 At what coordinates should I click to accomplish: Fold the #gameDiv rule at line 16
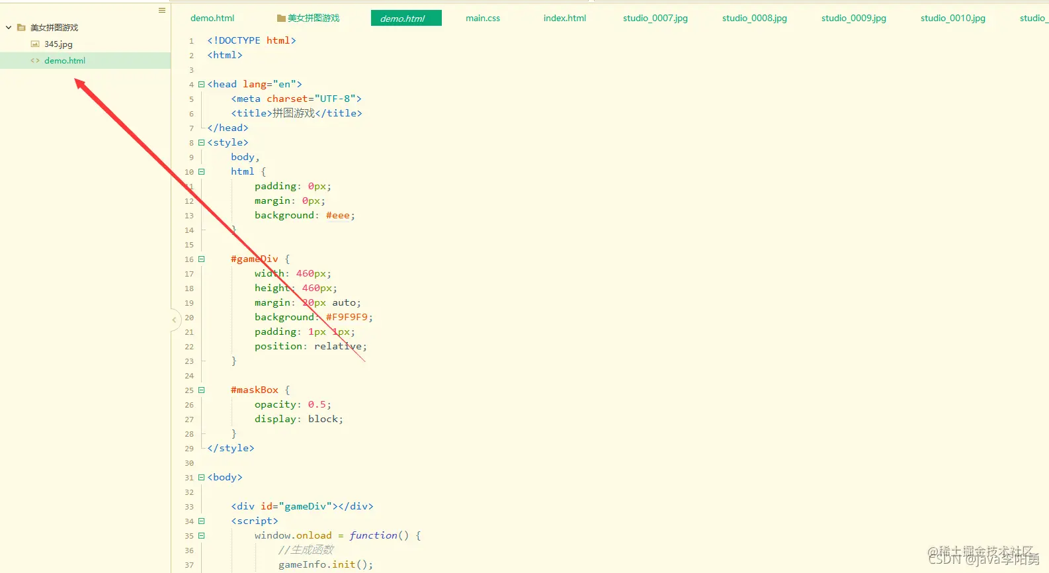coord(201,259)
